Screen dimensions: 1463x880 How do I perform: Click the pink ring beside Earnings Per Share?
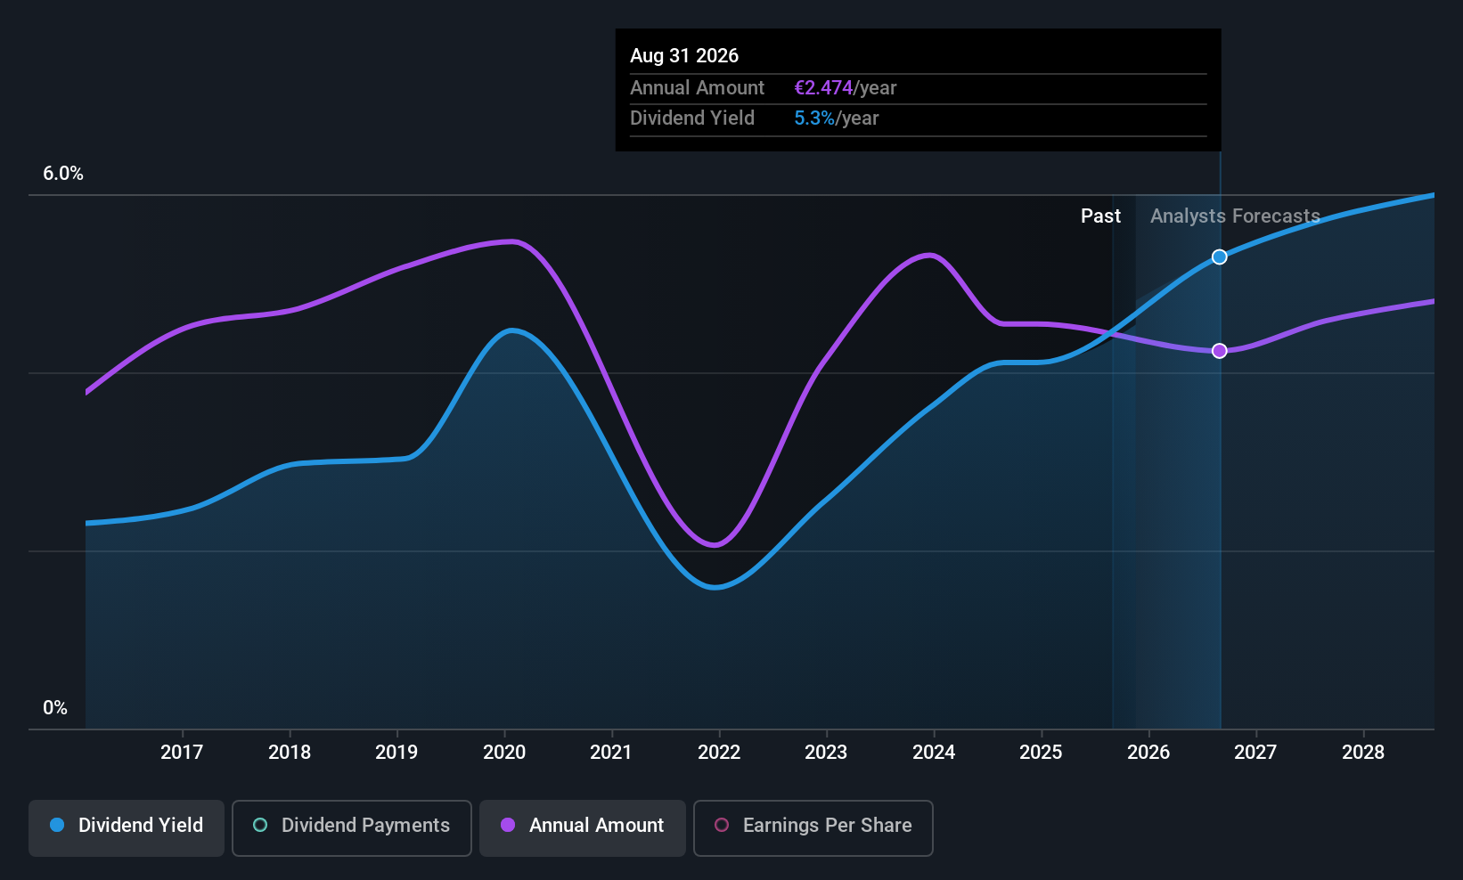coord(722,826)
